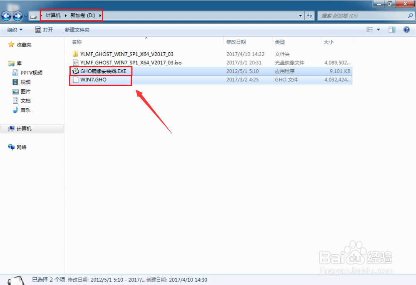416x285 pixels.
Task: Click the 收藏夹 star icon
Action: tap(11, 44)
